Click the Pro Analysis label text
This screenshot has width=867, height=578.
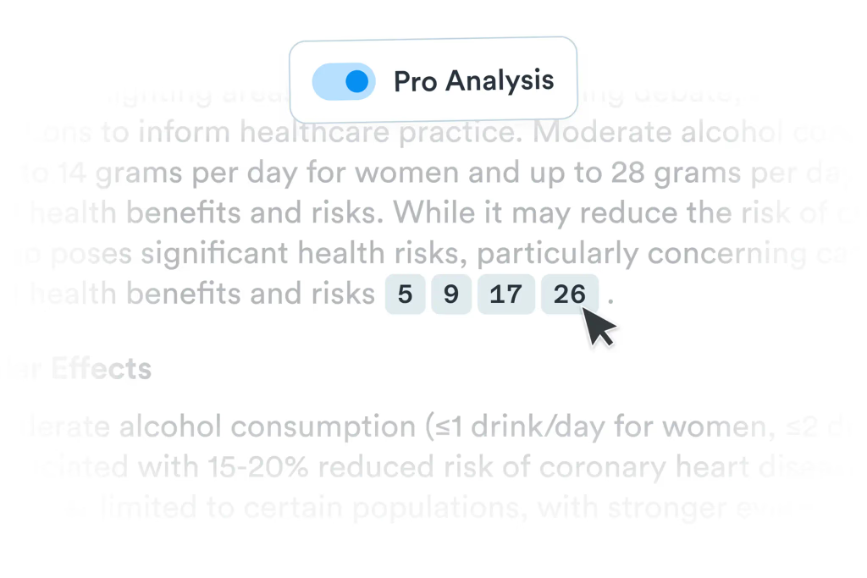(473, 81)
